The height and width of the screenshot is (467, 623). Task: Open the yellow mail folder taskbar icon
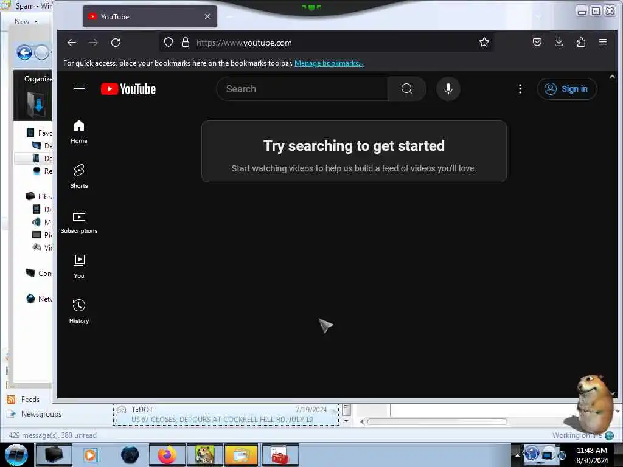coord(241,455)
